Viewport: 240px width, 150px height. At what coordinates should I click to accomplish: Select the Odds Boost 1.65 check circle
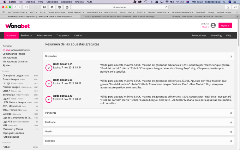tap(49, 68)
